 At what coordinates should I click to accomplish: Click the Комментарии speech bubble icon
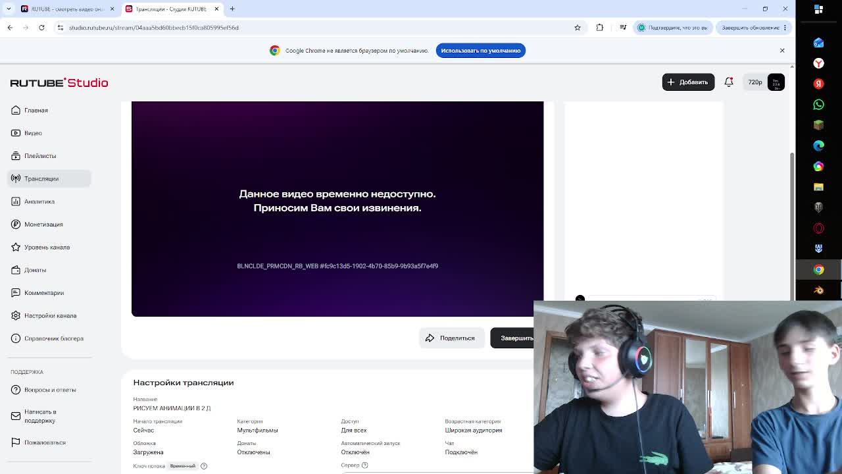point(16,293)
